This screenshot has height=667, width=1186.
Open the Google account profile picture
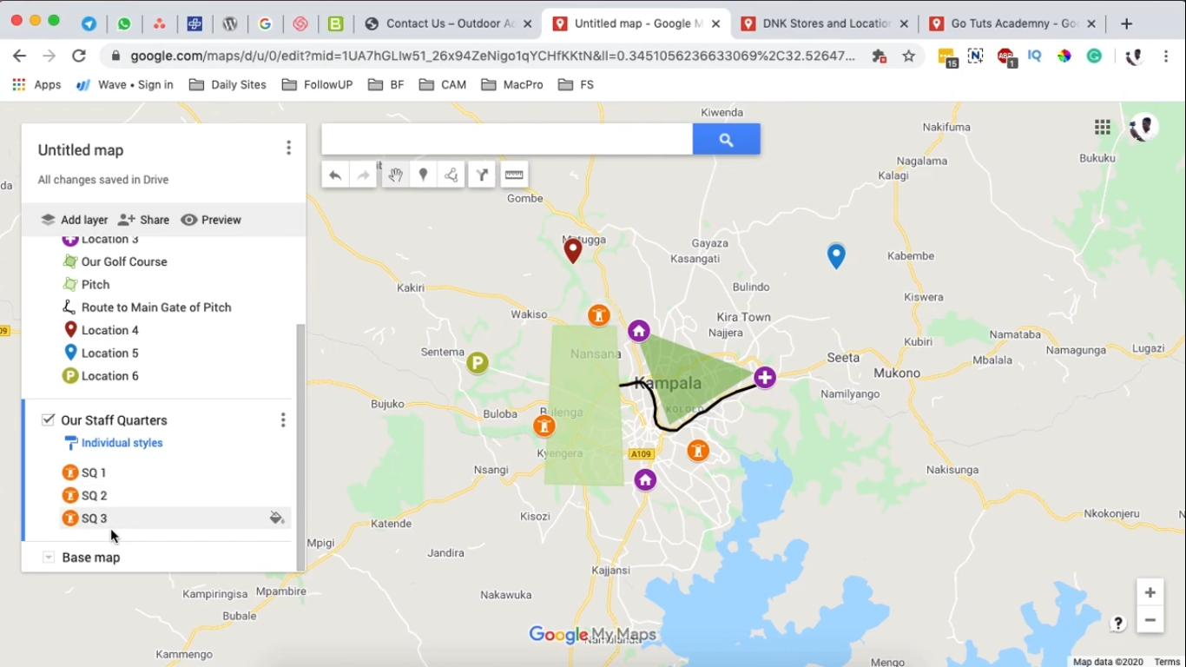(x=1144, y=128)
